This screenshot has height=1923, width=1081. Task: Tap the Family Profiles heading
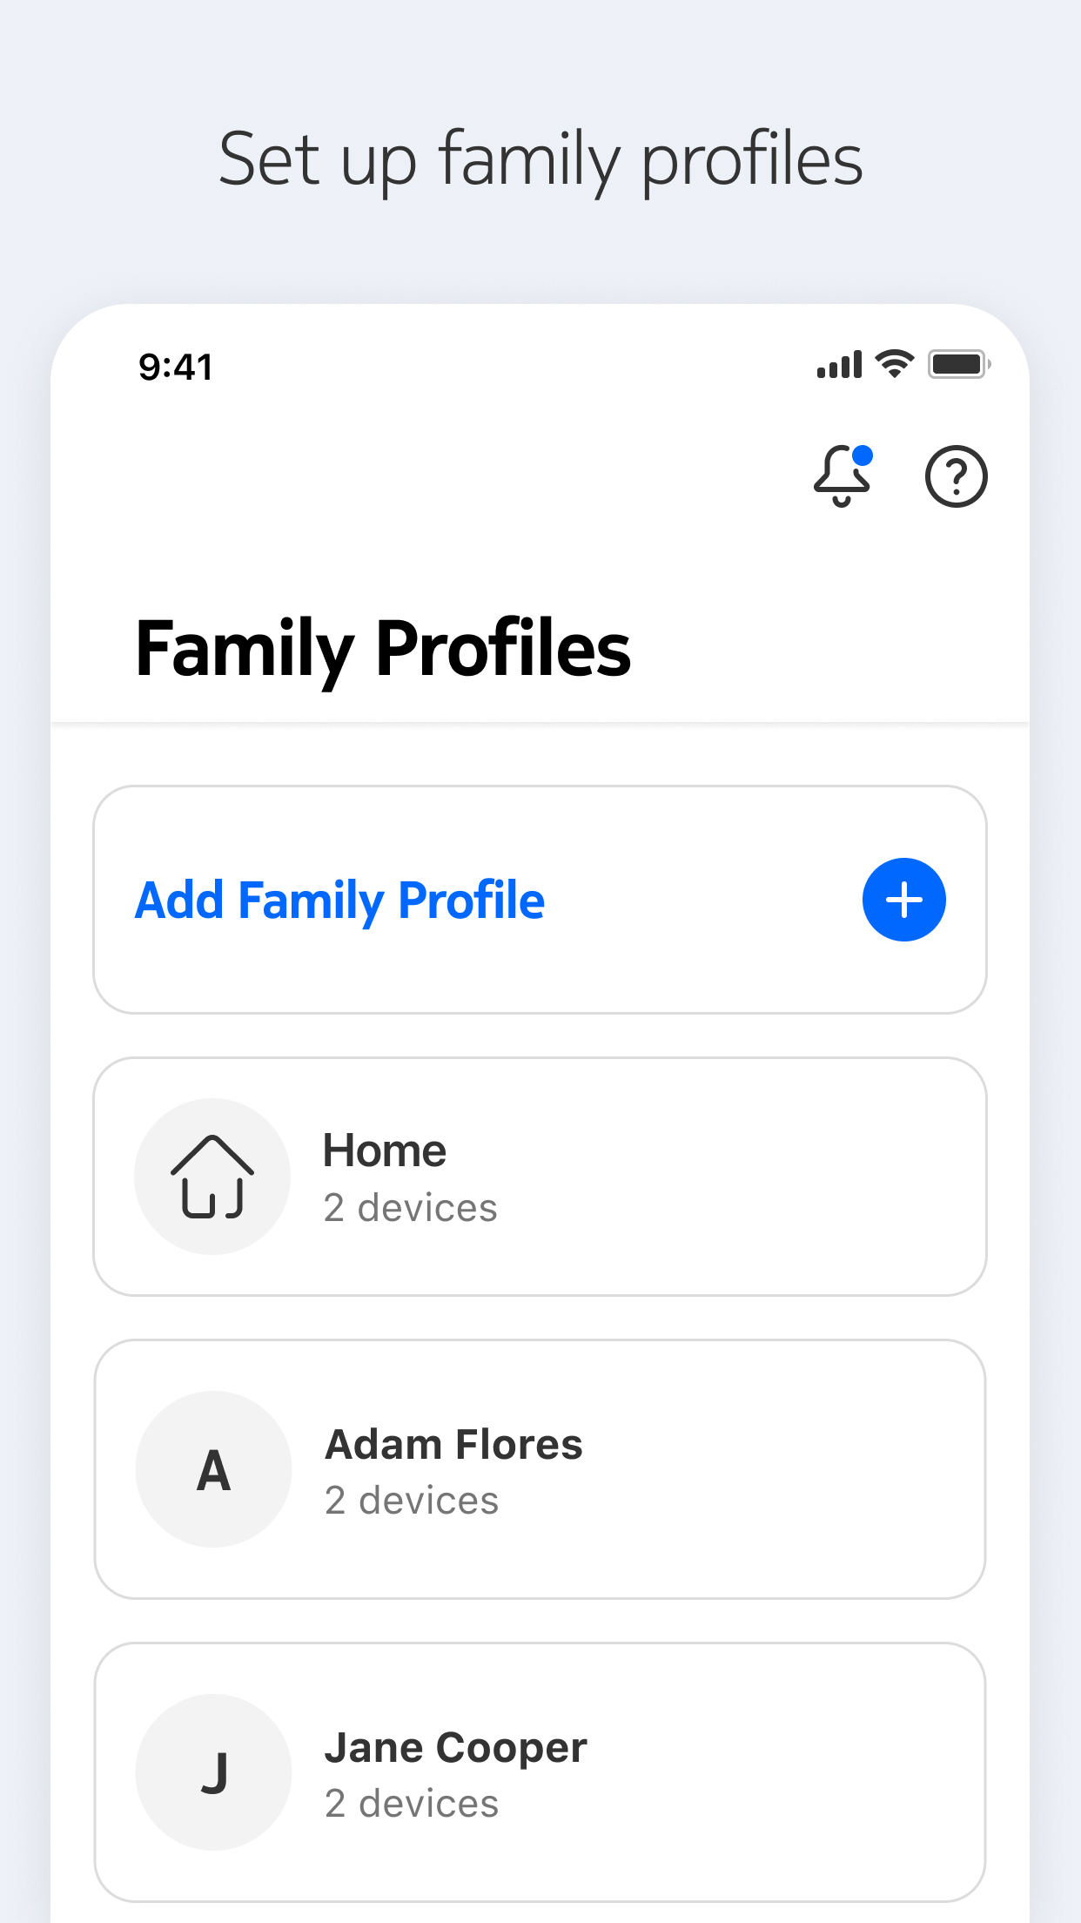[x=383, y=650]
